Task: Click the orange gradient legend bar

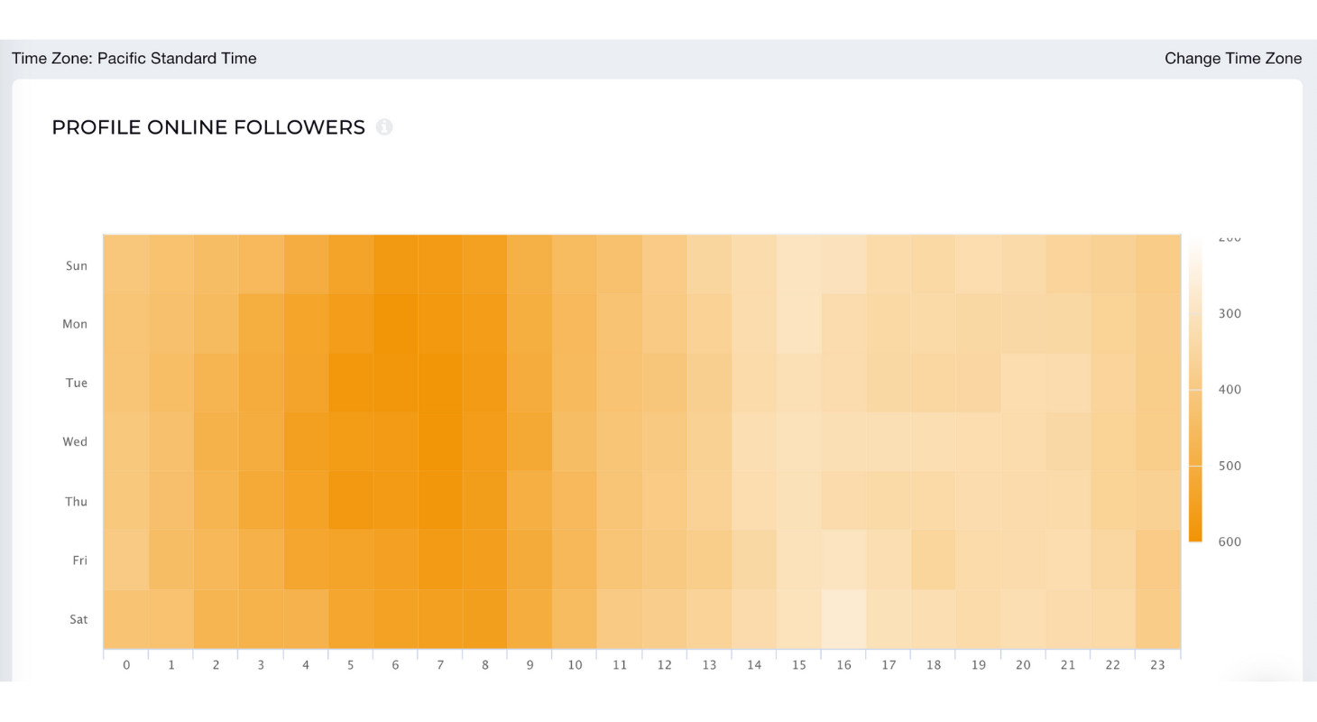Action: [x=1195, y=390]
